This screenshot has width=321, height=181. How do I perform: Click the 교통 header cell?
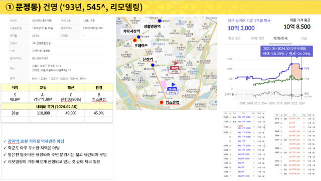tap(43, 87)
